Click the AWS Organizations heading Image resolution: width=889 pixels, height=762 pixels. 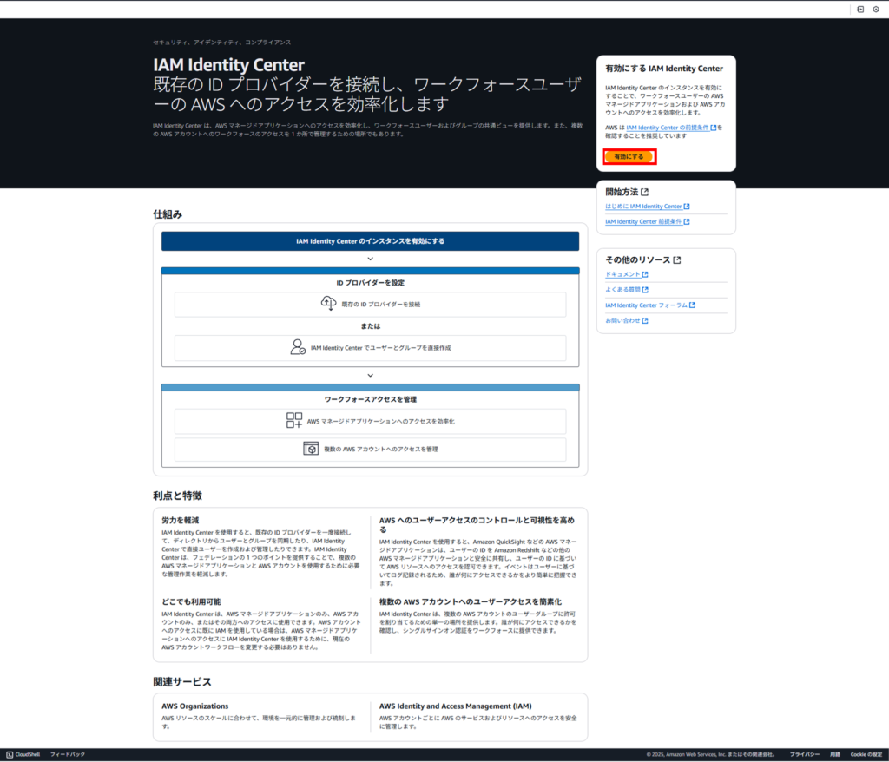click(195, 706)
